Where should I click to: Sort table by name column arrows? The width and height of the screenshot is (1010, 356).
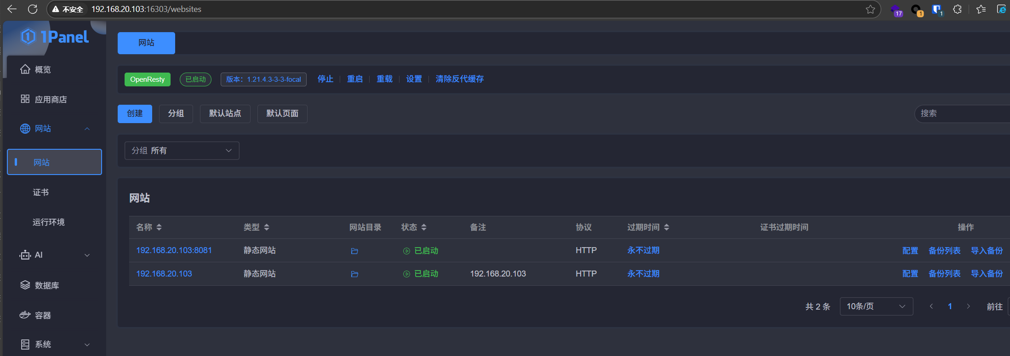pos(159,227)
